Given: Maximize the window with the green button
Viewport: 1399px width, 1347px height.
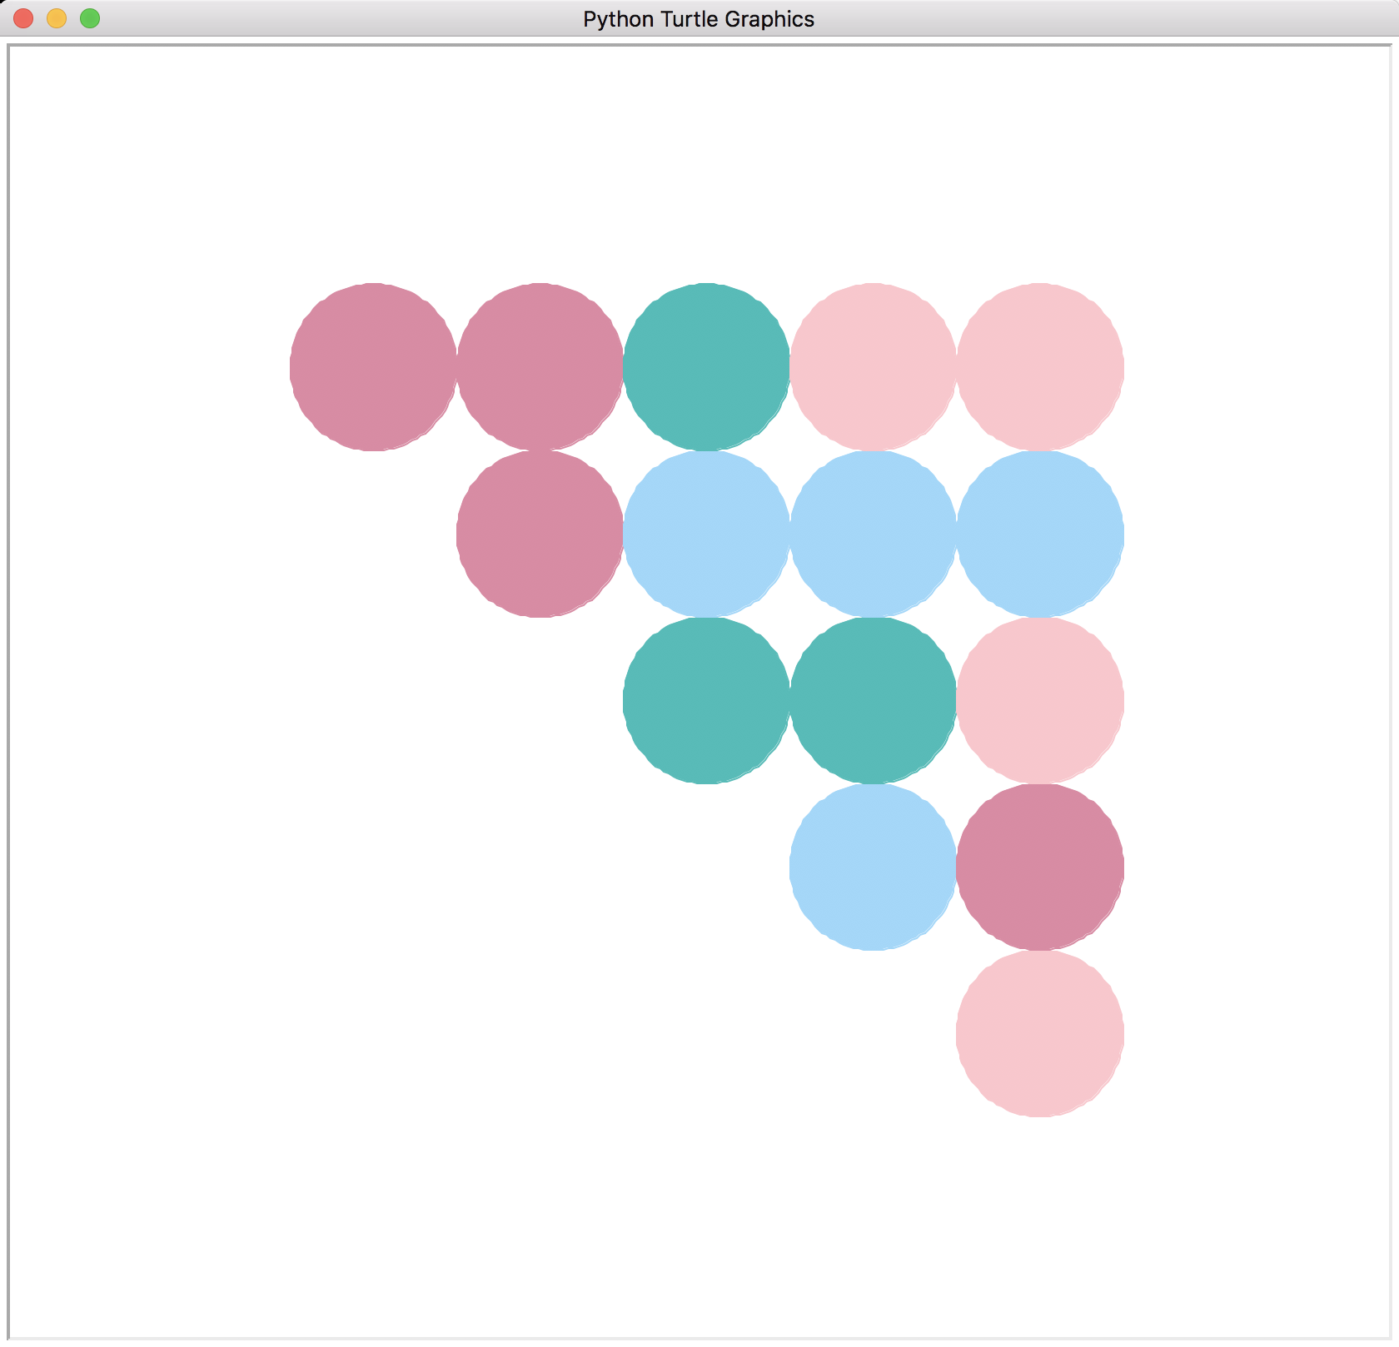Looking at the screenshot, I should tap(90, 18).
